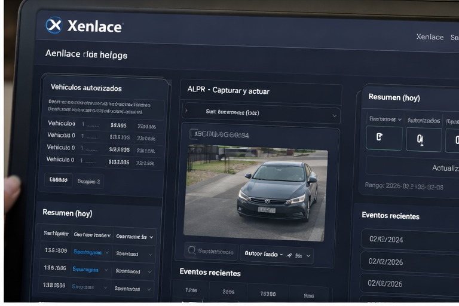Tick the checkbox above the car image
Screen dimensions: 459x306
194,134
